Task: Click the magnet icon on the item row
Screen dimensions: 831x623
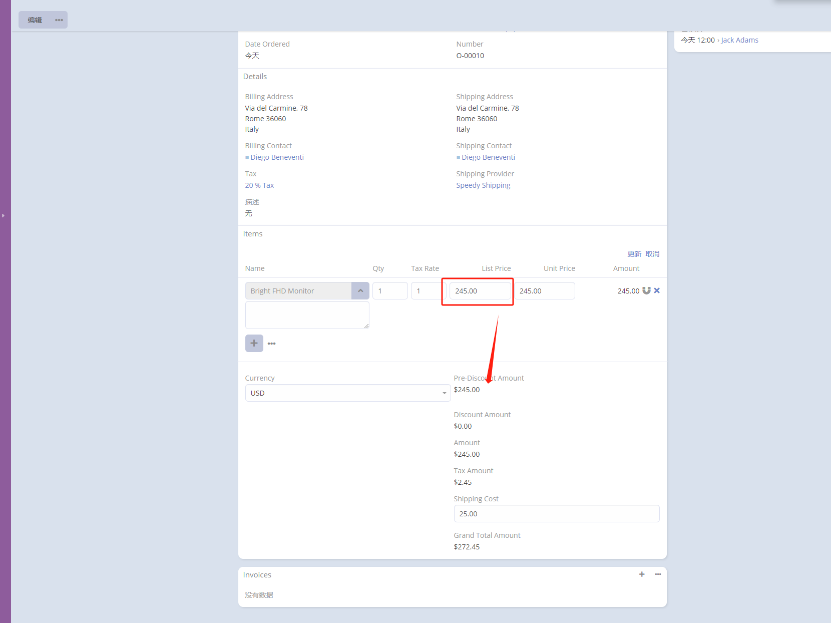Action: point(646,290)
